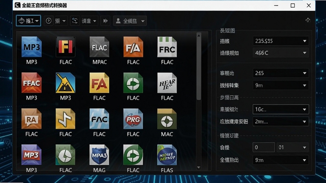Select the PRG FLAC icon

tap(133, 119)
